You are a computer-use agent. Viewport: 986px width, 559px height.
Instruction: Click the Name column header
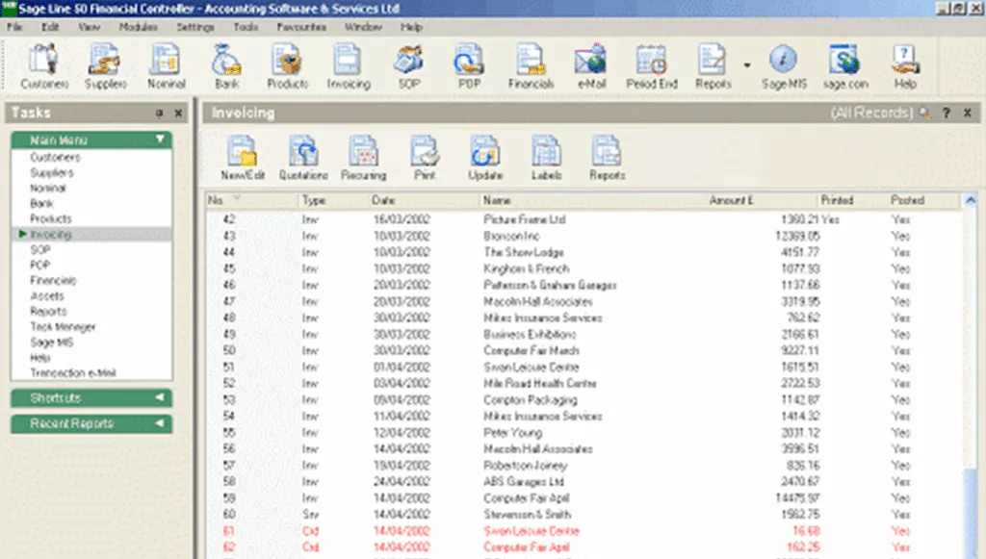coord(592,200)
